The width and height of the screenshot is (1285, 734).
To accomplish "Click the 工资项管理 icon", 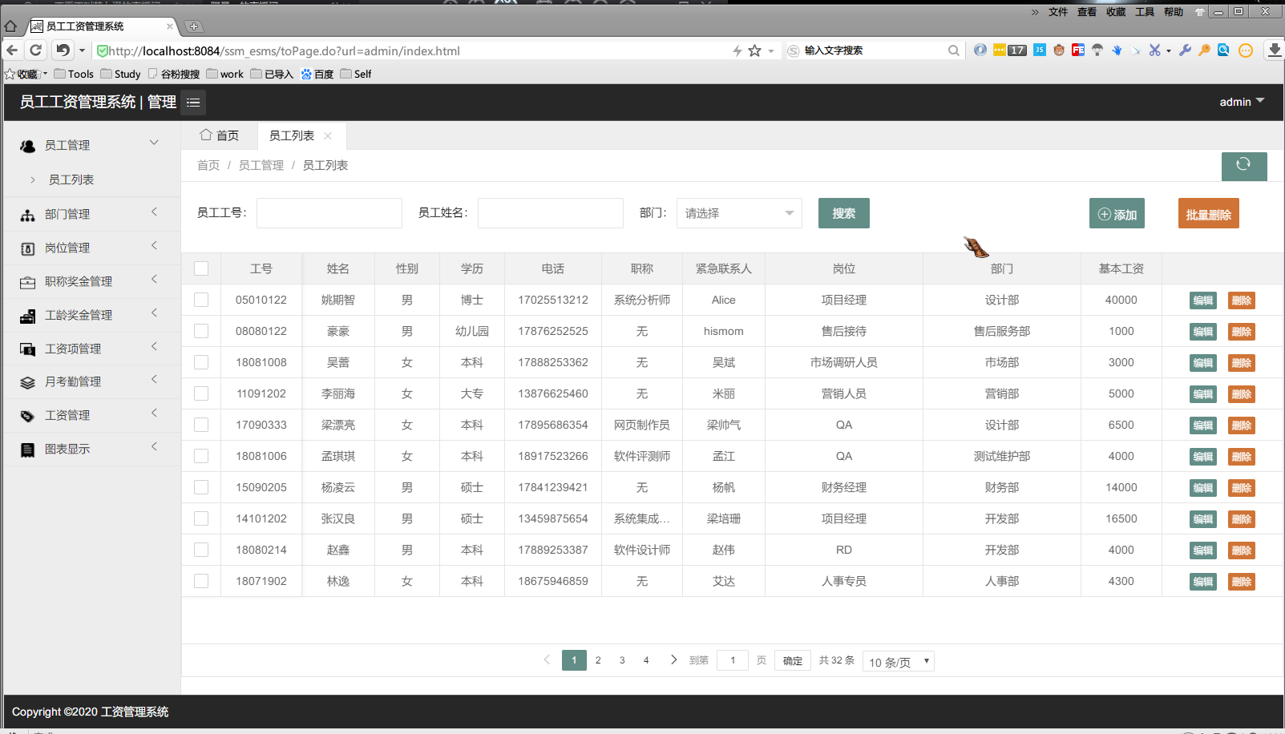I will [x=28, y=349].
